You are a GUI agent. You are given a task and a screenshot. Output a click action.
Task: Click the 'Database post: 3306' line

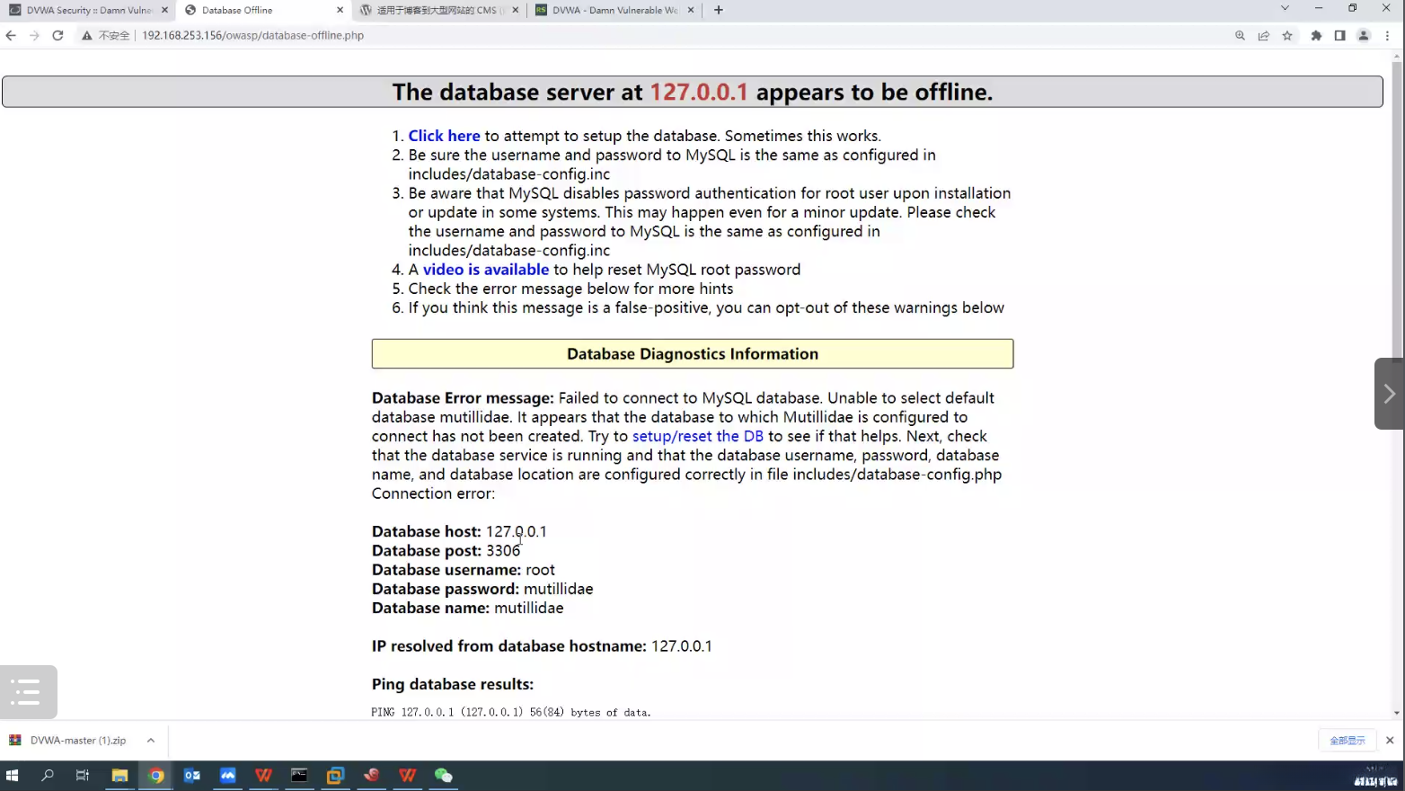(446, 551)
